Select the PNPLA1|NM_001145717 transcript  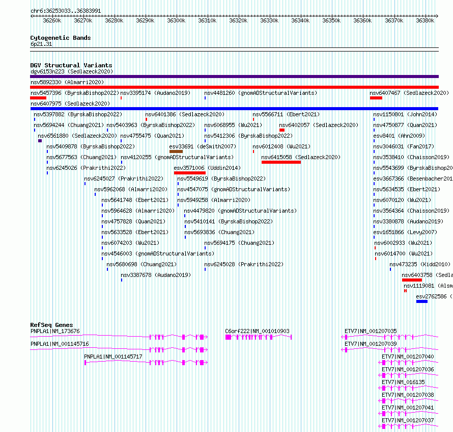[146, 363]
